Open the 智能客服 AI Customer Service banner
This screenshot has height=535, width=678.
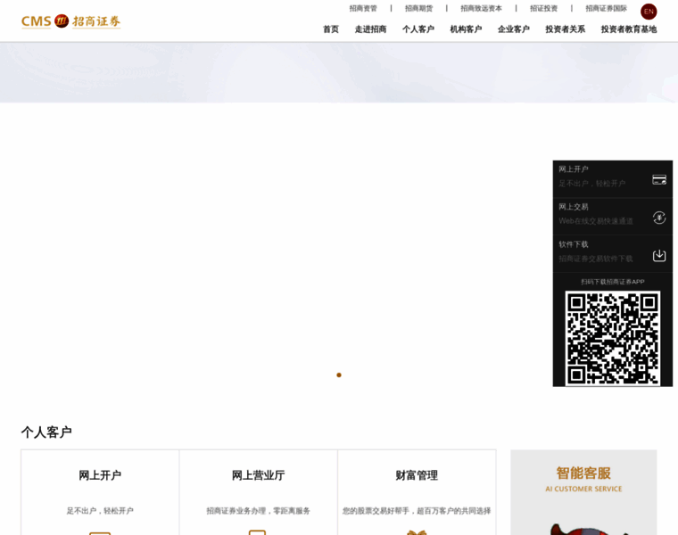pyautogui.click(x=583, y=492)
